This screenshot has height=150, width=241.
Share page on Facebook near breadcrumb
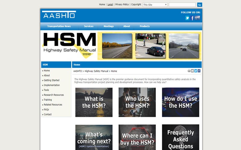click(x=199, y=71)
